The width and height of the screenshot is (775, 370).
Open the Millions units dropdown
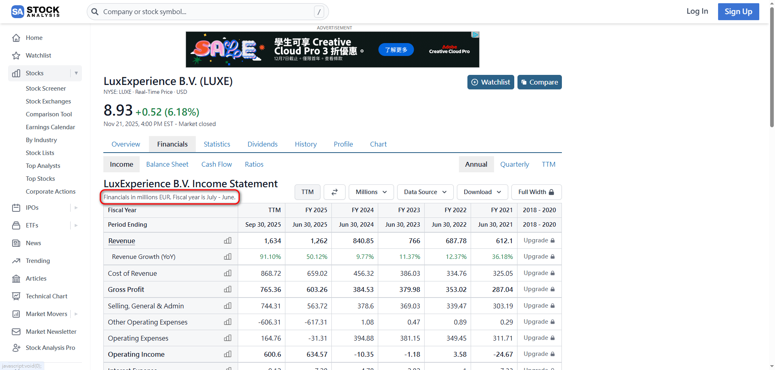(371, 192)
